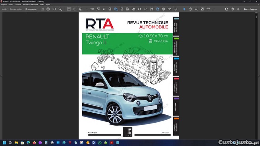Viewport: 260px width, 146px height.
Task: Switch to the Ferramentas tab
Action: coord(16,9)
